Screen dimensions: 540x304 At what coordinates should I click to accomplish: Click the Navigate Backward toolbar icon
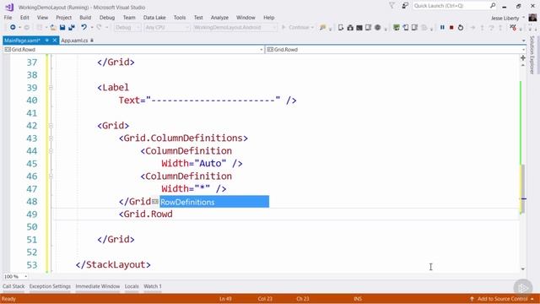click(x=13, y=27)
